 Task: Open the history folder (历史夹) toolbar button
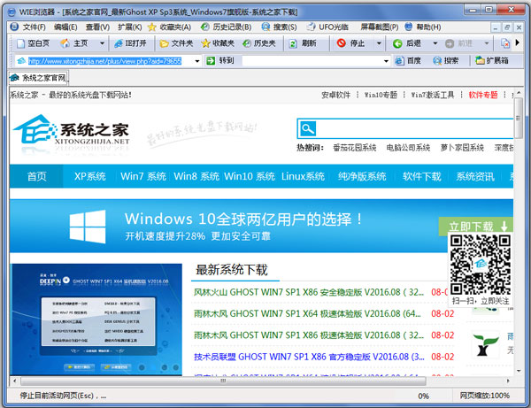[259, 43]
